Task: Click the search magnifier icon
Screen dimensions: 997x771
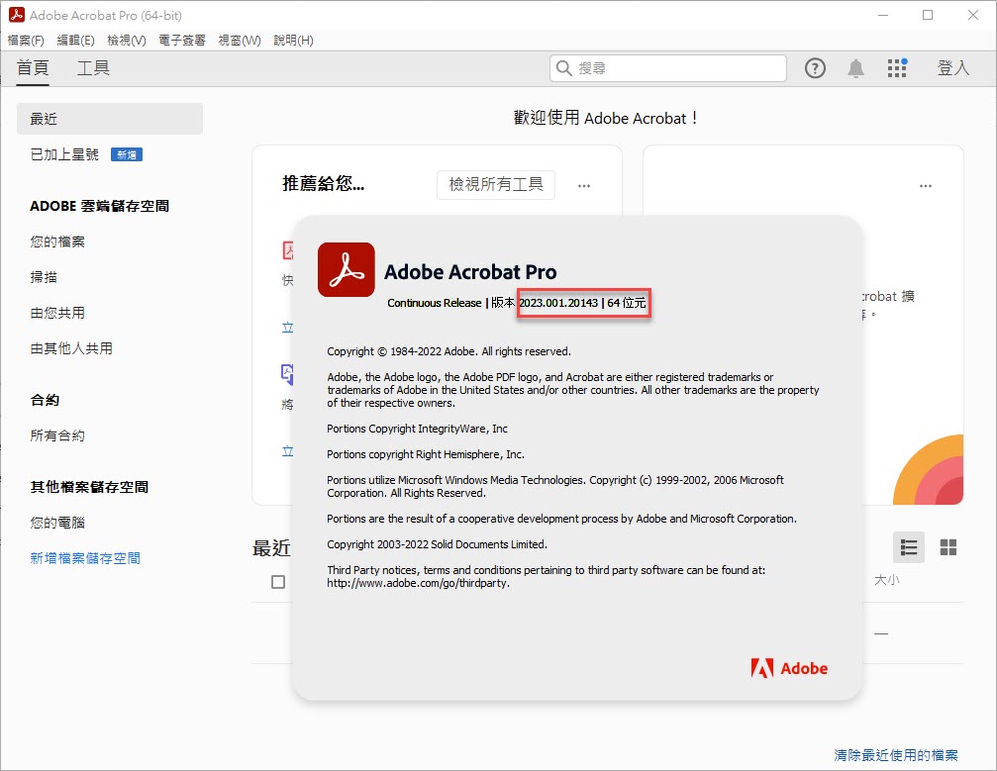Action: coord(564,68)
